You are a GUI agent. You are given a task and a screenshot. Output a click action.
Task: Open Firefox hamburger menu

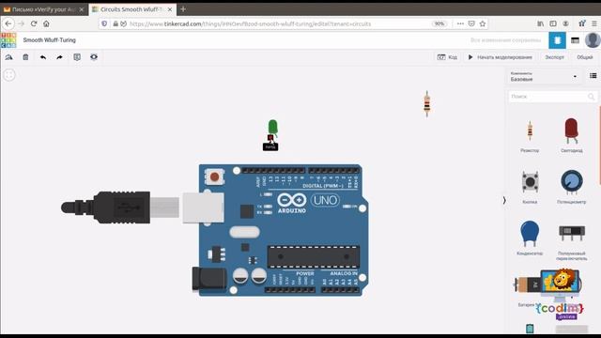click(x=594, y=23)
